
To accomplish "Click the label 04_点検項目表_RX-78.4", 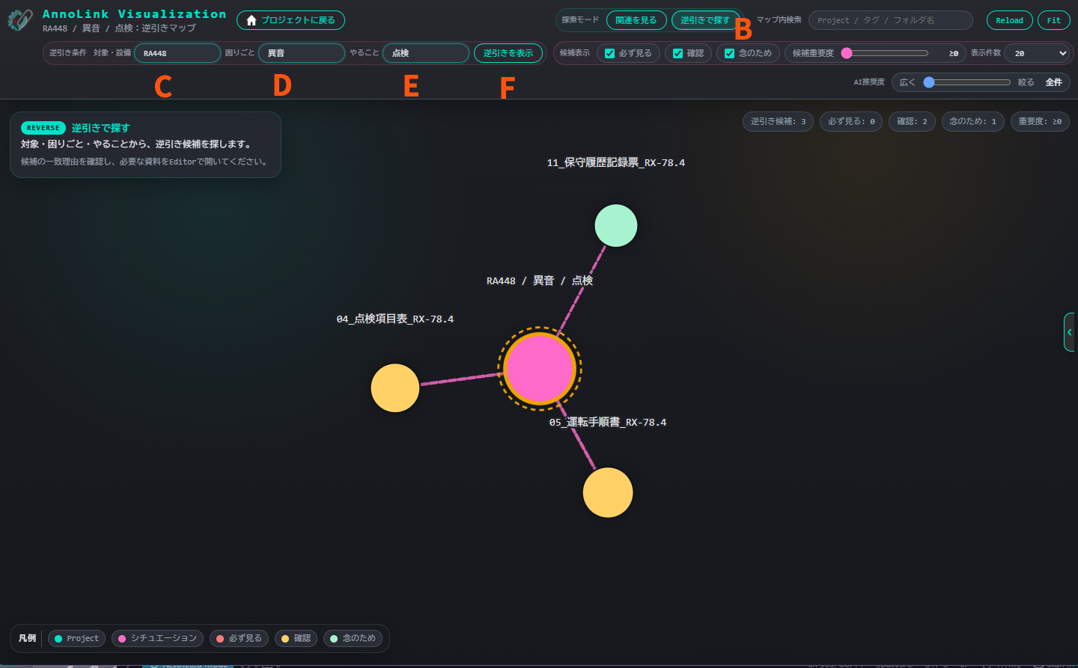I will (x=395, y=319).
